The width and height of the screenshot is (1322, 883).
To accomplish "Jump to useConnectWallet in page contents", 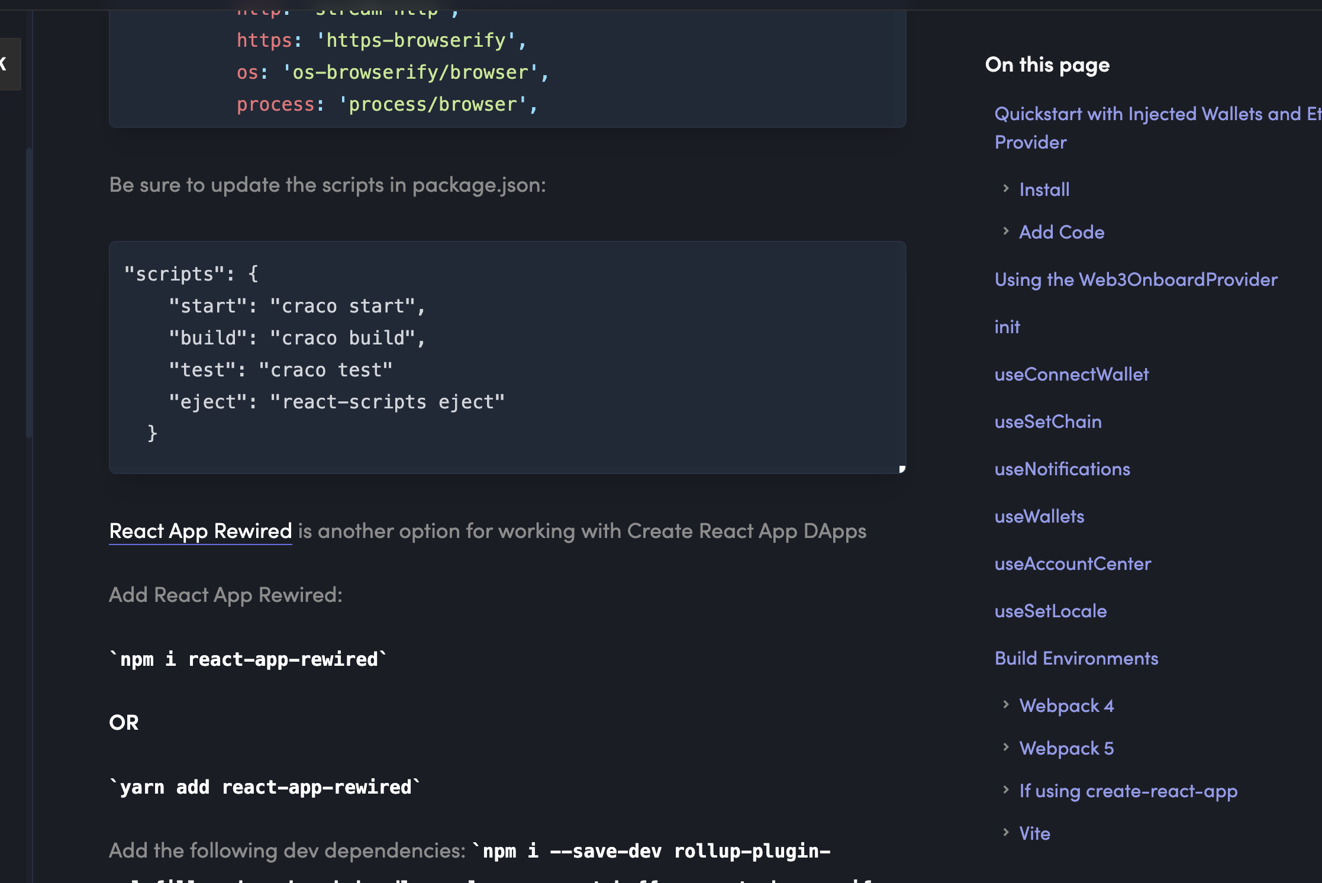I will pyautogui.click(x=1071, y=374).
